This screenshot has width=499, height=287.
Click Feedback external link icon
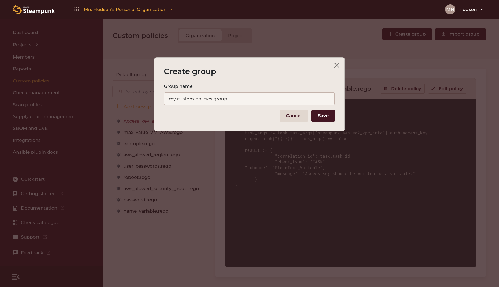coord(49,252)
